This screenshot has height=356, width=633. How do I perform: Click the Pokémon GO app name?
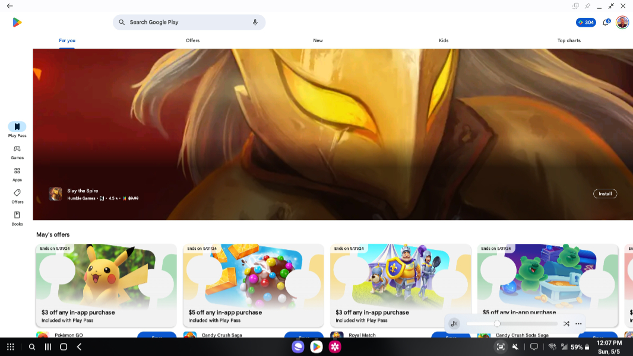coord(69,335)
